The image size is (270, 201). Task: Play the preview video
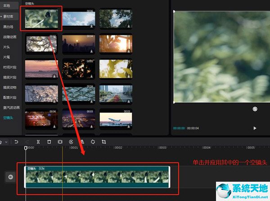pyautogui.click(x=255, y=128)
